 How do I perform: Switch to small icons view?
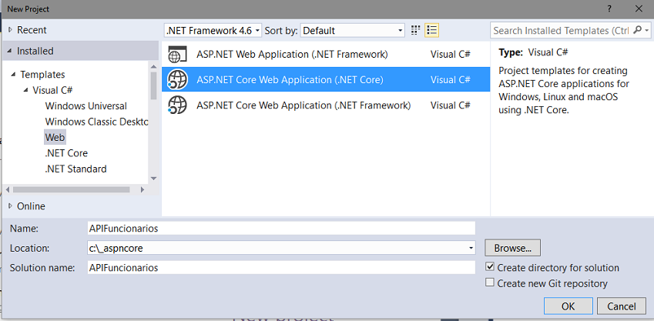[x=415, y=30]
